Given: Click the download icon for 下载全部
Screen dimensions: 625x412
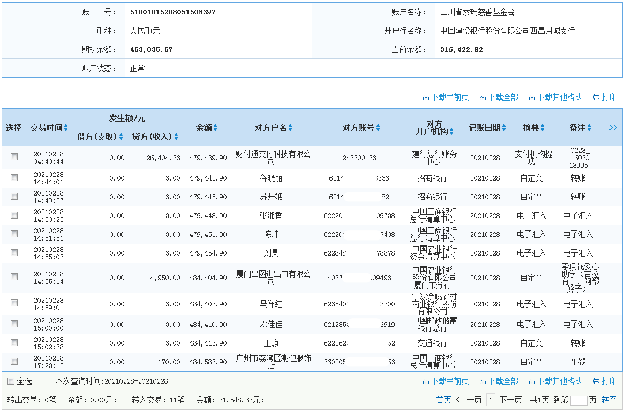Looking at the screenshot, I should [x=483, y=97].
